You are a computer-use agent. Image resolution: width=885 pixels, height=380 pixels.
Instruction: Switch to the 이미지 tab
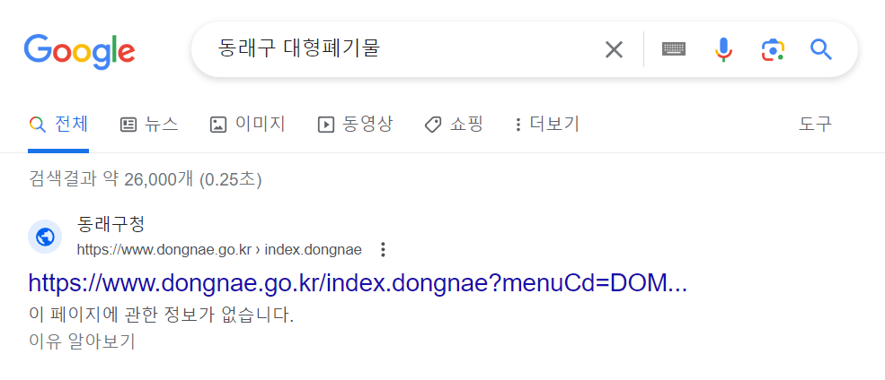tap(248, 124)
